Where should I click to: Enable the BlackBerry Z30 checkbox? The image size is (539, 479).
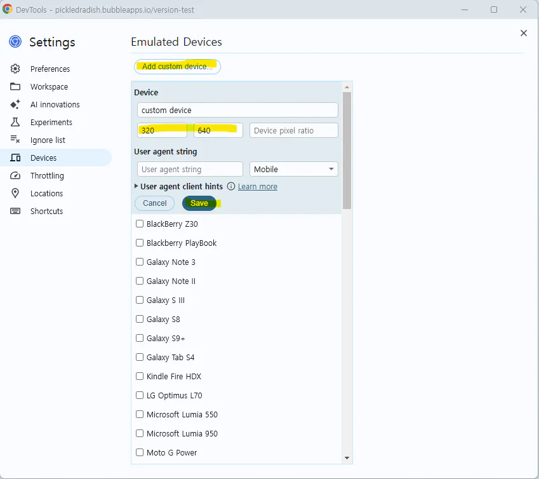(140, 224)
